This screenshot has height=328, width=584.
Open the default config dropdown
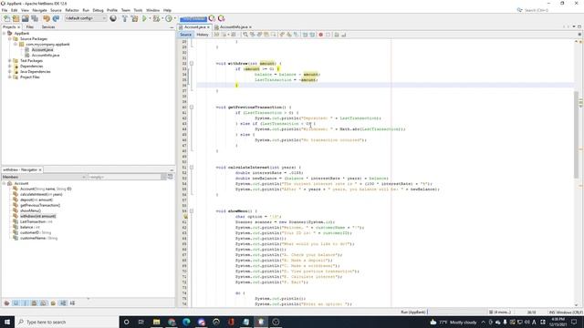[x=85, y=18]
